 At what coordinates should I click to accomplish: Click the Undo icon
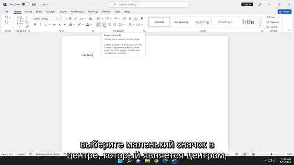[6, 17]
